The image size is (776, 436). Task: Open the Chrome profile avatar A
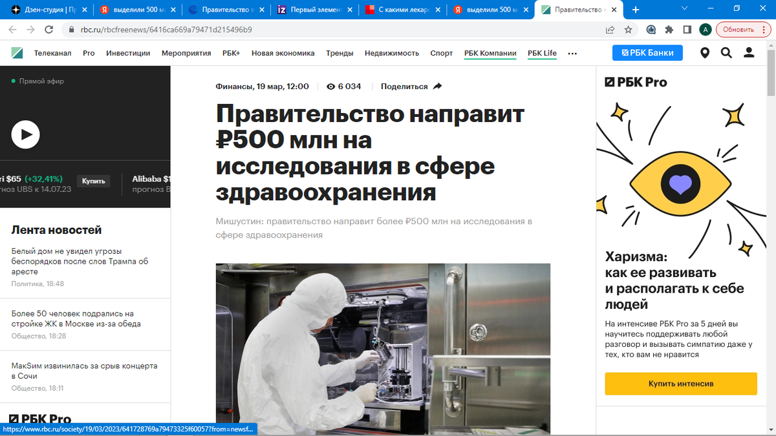[x=705, y=30]
